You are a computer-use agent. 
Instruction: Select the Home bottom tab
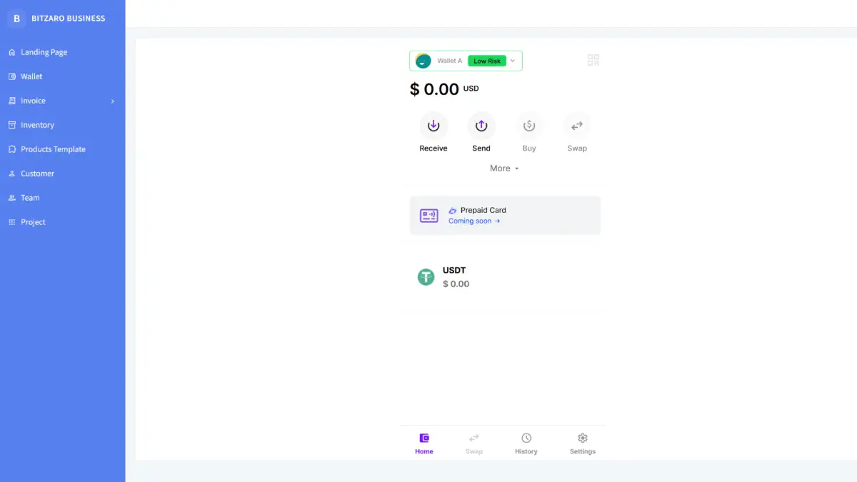pos(424,443)
